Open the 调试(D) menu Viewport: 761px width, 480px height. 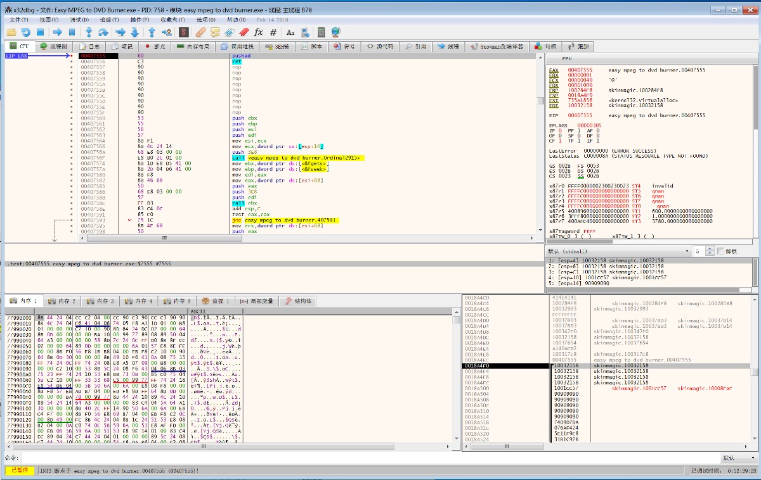pos(80,20)
